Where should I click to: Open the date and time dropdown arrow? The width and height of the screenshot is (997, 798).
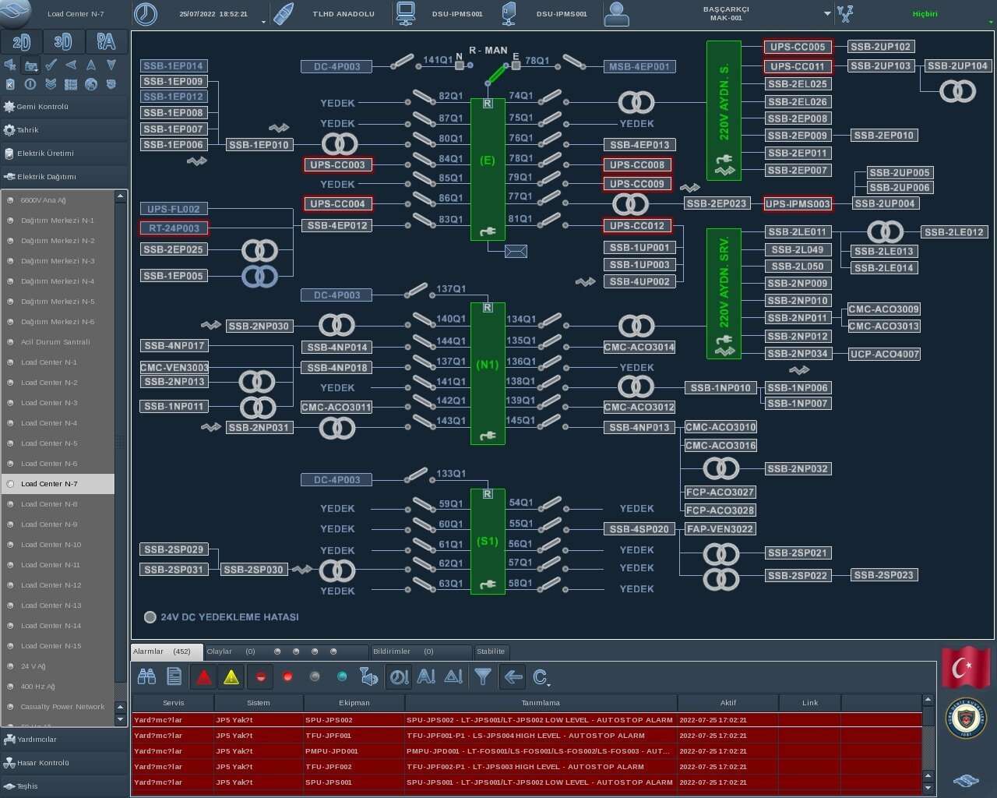point(263,21)
